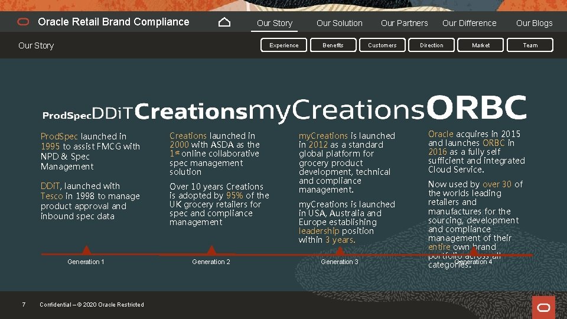Click the page number 7
This screenshot has height=319, width=567.
click(x=24, y=305)
